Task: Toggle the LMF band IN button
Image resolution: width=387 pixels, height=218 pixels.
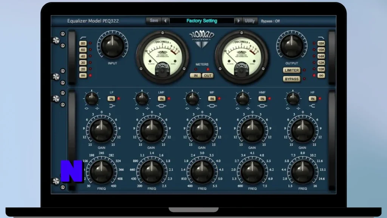Action: (x=162, y=99)
